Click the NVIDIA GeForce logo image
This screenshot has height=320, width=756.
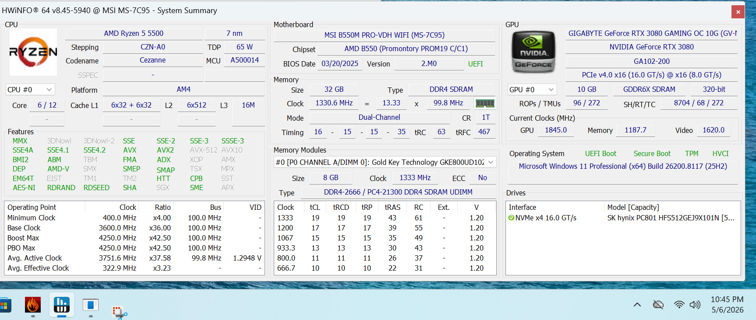pyautogui.click(x=533, y=52)
